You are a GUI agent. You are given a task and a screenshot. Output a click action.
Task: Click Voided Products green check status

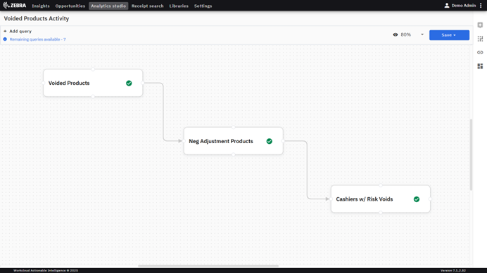point(129,83)
